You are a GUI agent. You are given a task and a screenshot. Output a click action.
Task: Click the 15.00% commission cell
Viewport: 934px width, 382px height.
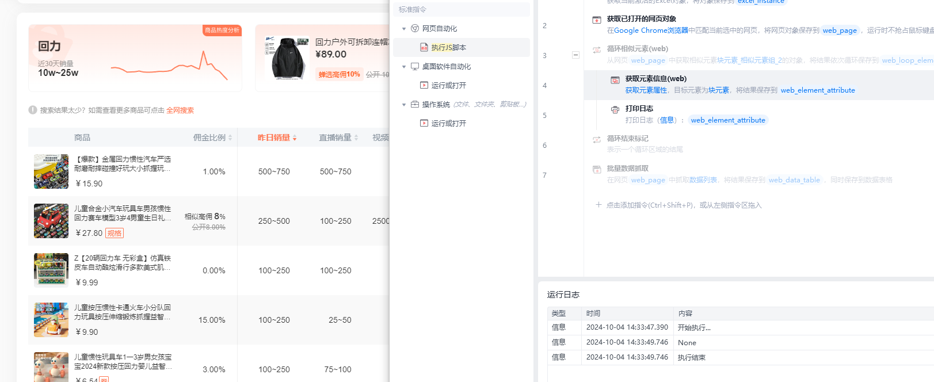[x=212, y=320]
